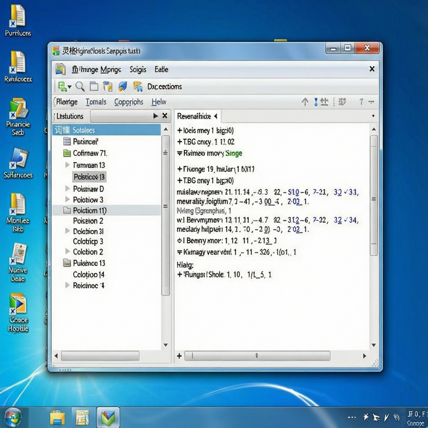Screen dimensions: 428x428
Task: Click the up arrow on the left panel's vertical scrollbar
Action: (166, 129)
